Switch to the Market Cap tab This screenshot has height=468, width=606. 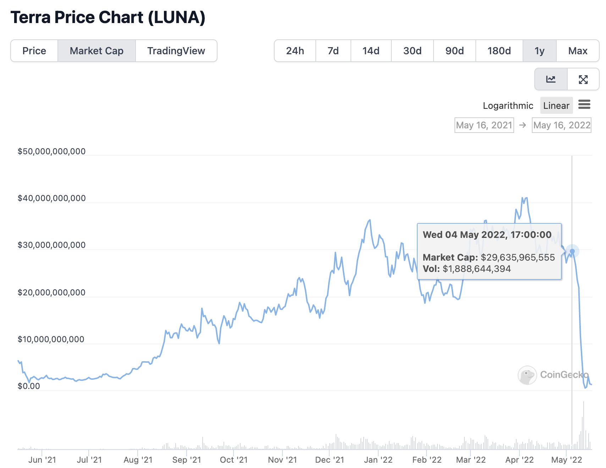pos(97,51)
